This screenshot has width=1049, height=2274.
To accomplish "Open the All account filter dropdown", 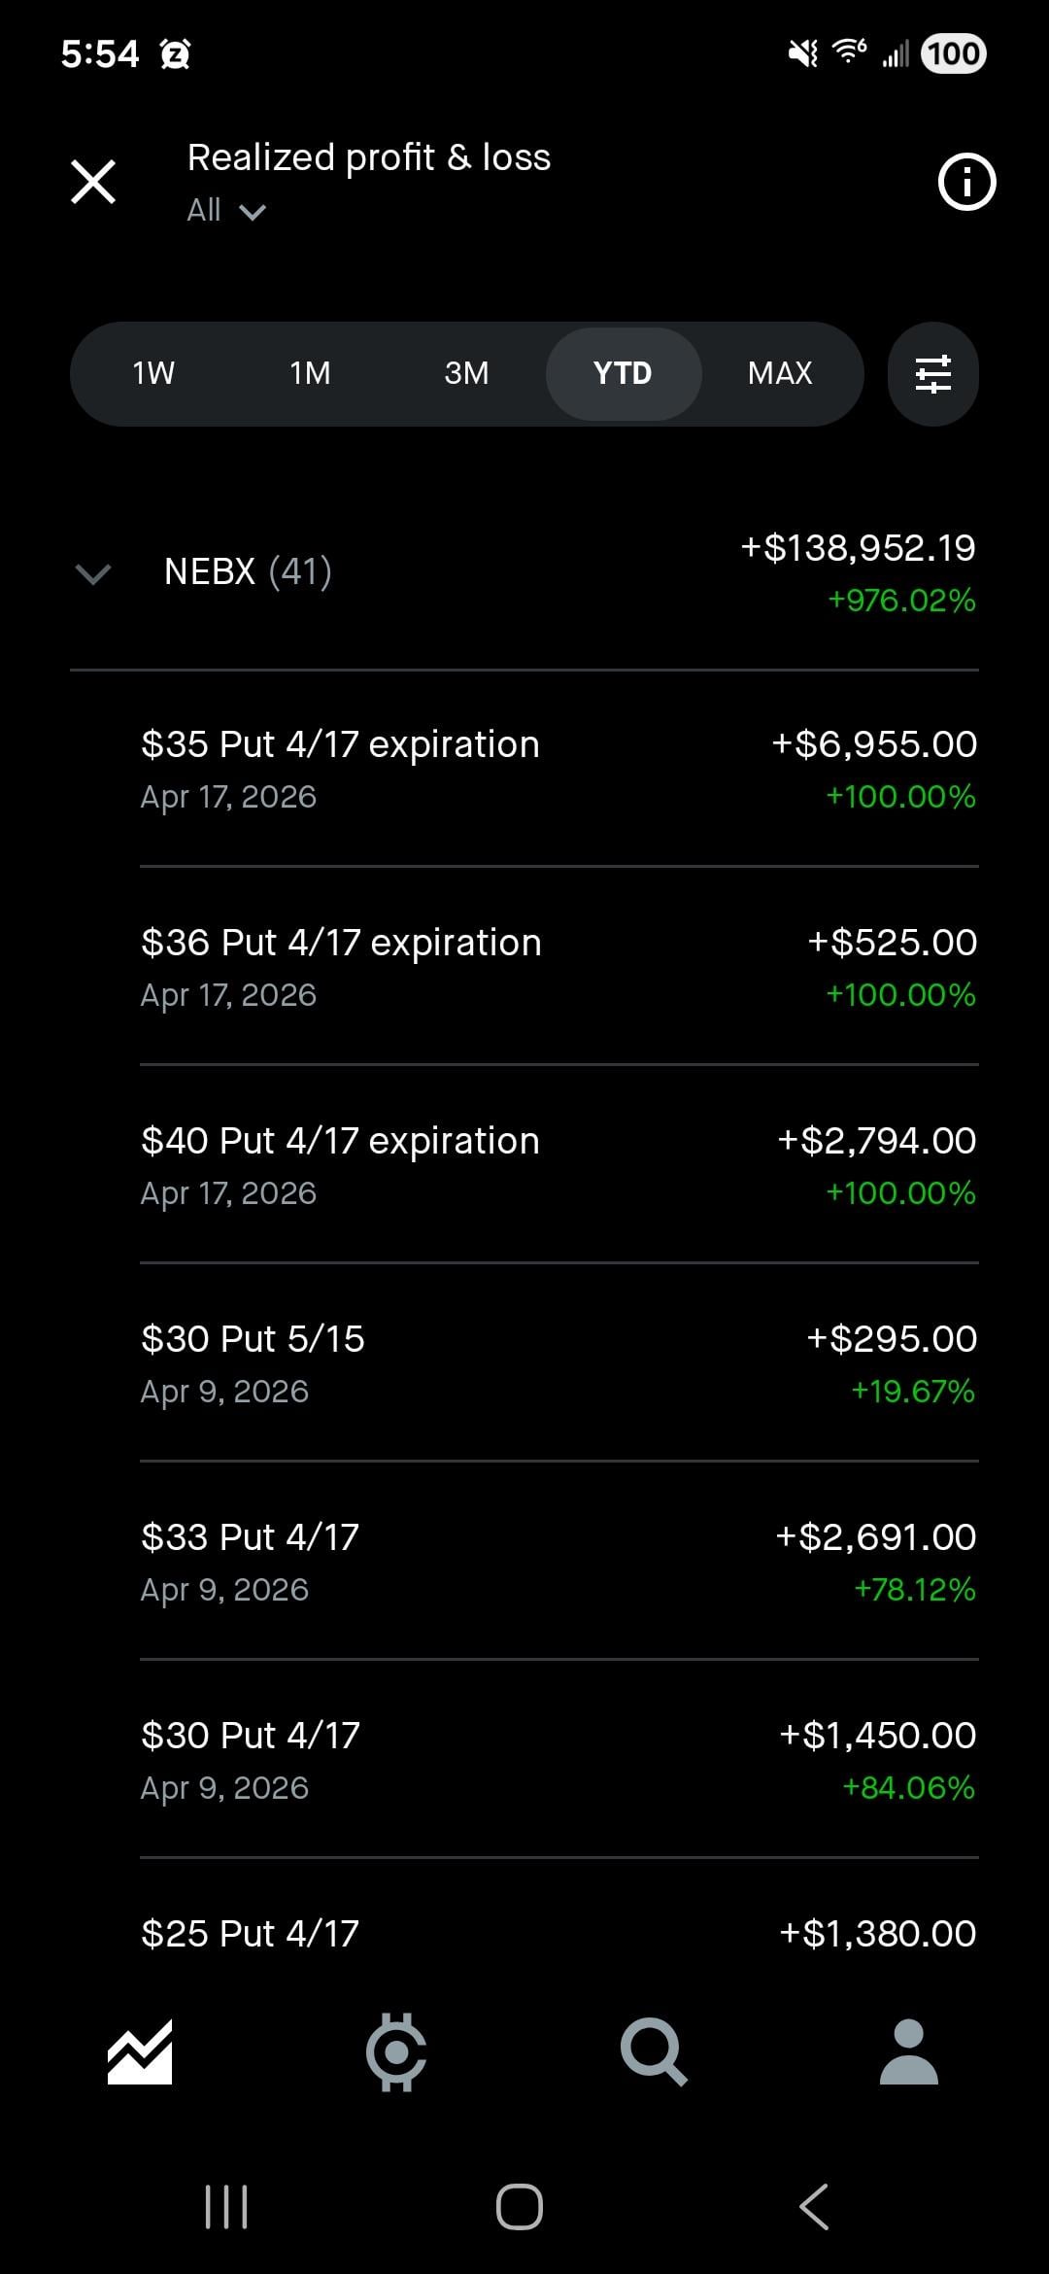I will click(x=225, y=210).
